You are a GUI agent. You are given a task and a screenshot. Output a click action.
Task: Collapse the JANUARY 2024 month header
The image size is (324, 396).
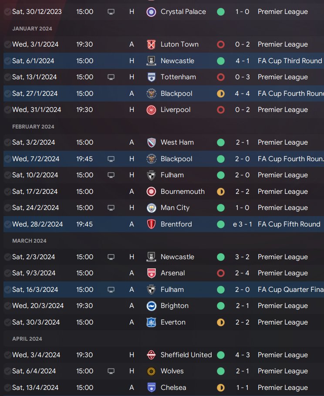coord(32,29)
